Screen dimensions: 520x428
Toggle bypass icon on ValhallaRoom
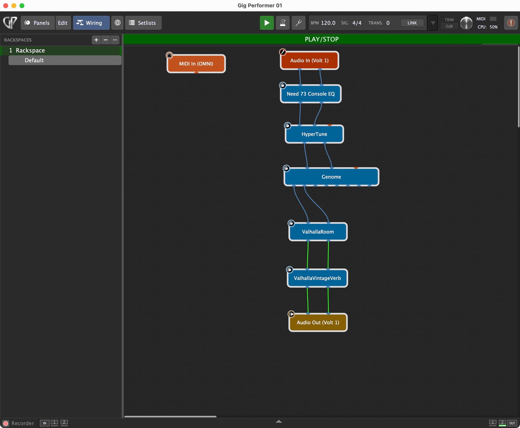(x=291, y=223)
